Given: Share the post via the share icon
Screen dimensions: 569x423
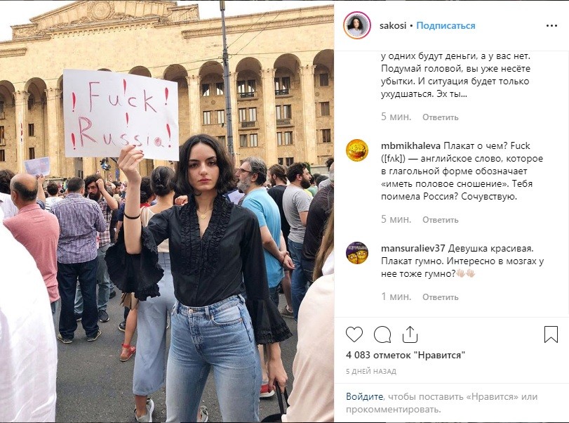Looking at the screenshot, I should [410, 334].
